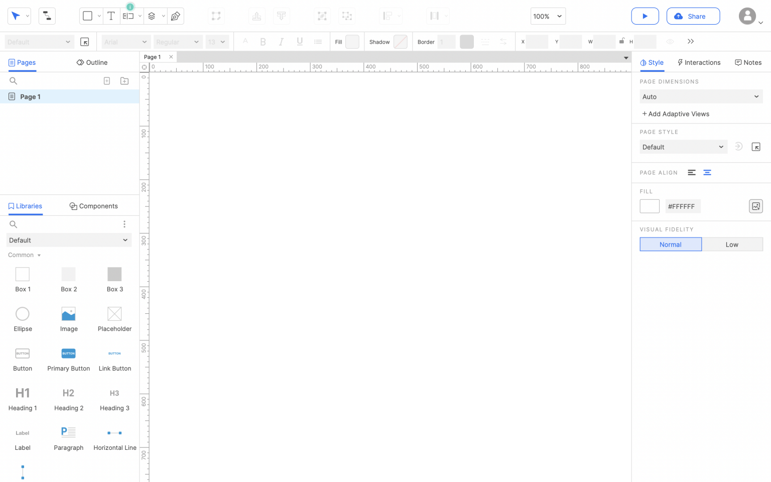
Task: Open the Default library dropdown
Action: (69, 240)
